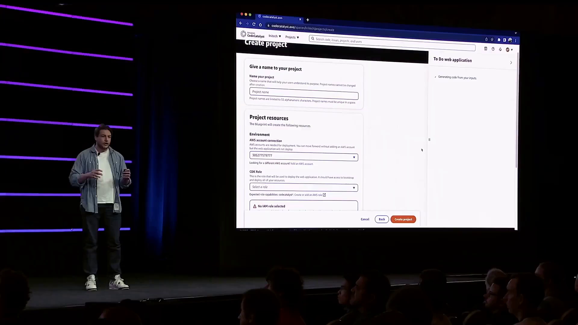Open user avatar profile dropdown

pos(509,50)
